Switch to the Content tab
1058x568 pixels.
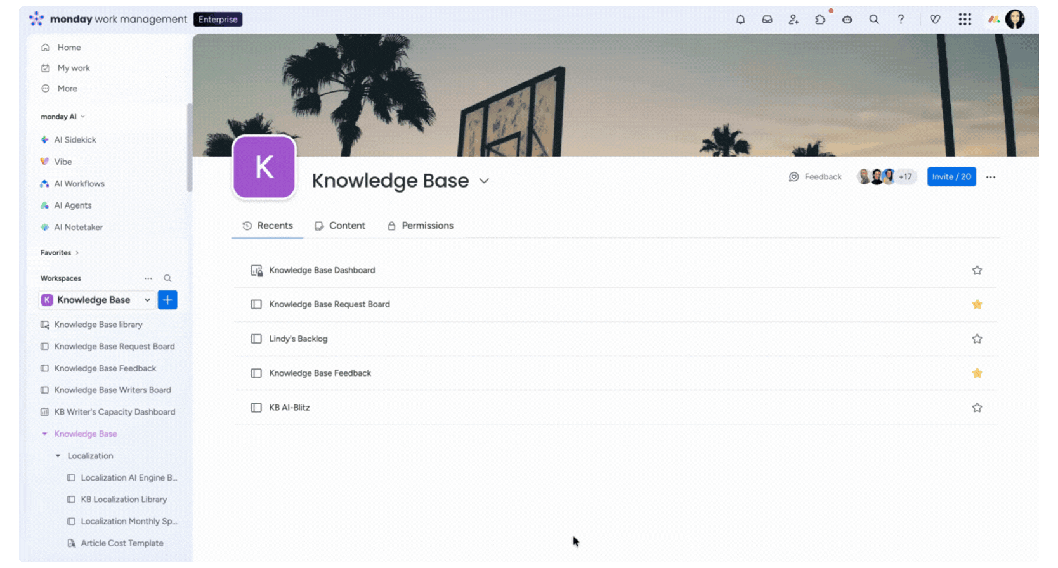click(x=340, y=226)
